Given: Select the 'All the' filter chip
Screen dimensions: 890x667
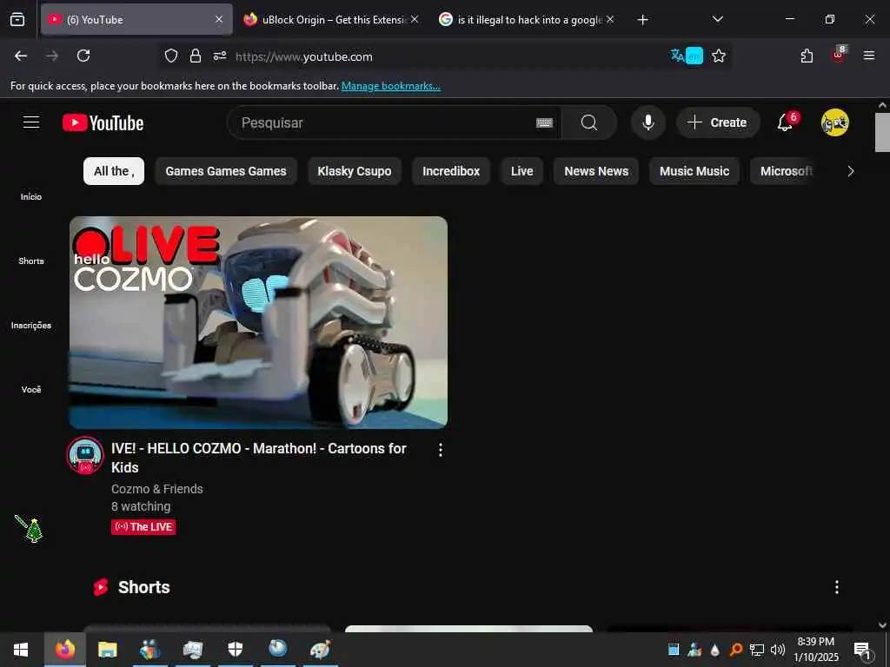Looking at the screenshot, I should [114, 171].
